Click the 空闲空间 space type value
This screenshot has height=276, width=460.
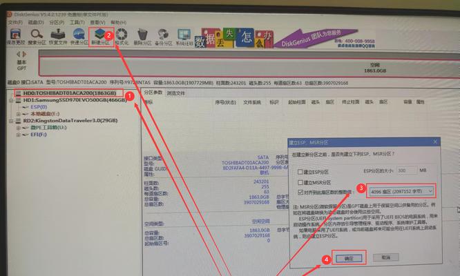click(x=261, y=221)
